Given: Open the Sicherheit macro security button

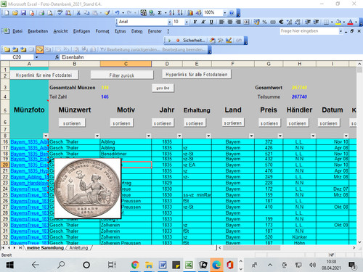Looking at the screenshot, I should tap(194, 41).
